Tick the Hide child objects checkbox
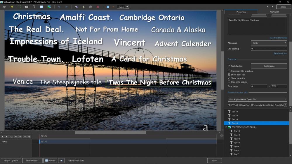 229,82
